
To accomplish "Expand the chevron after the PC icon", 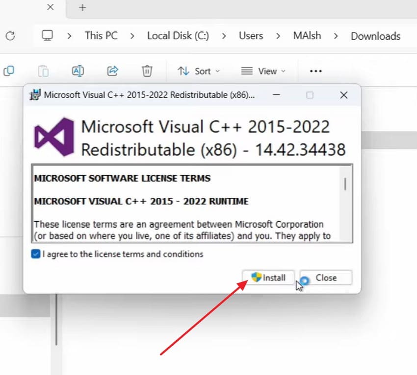I will point(69,36).
